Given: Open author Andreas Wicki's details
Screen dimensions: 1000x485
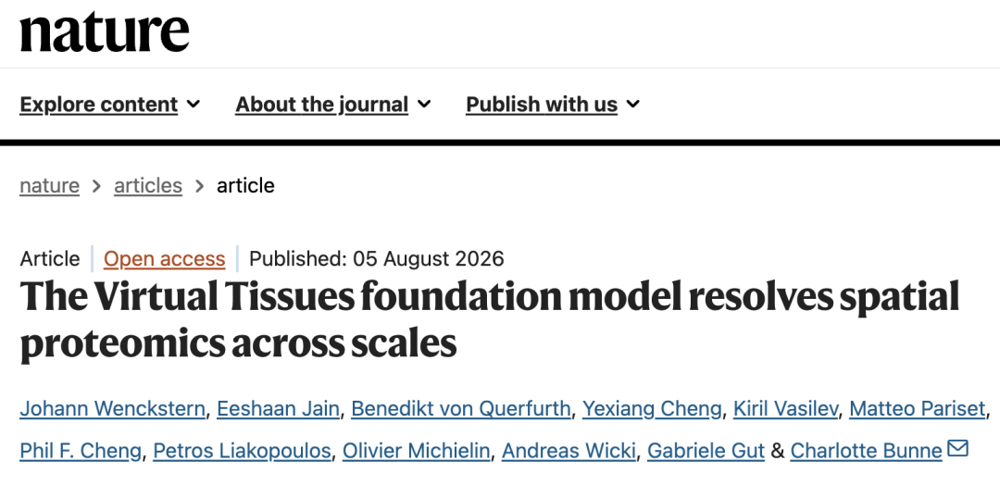Looking at the screenshot, I should (x=569, y=452).
